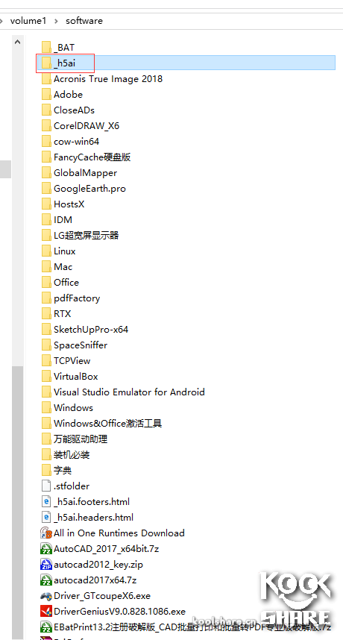Select the _h5ai.headers.html browser icon
This screenshot has height=640, width=343.
pos(46,517)
